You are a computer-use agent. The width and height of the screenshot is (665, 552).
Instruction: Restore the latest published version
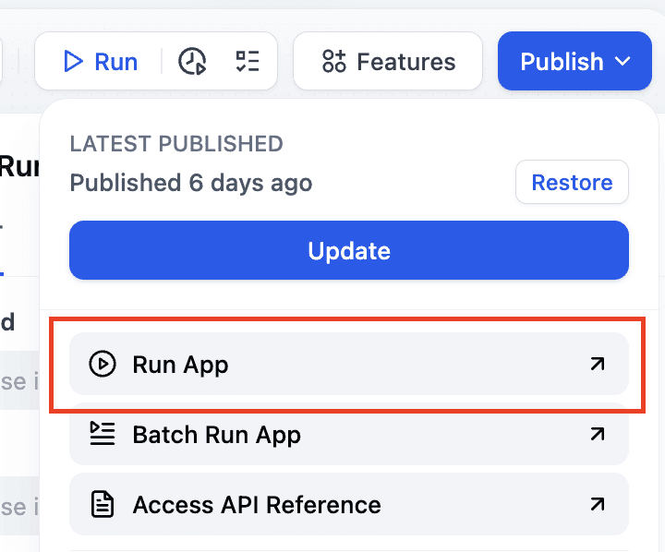(572, 183)
